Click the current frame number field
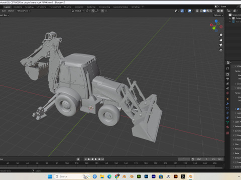Viewport: 241px width, 180px height. (184, 159)
